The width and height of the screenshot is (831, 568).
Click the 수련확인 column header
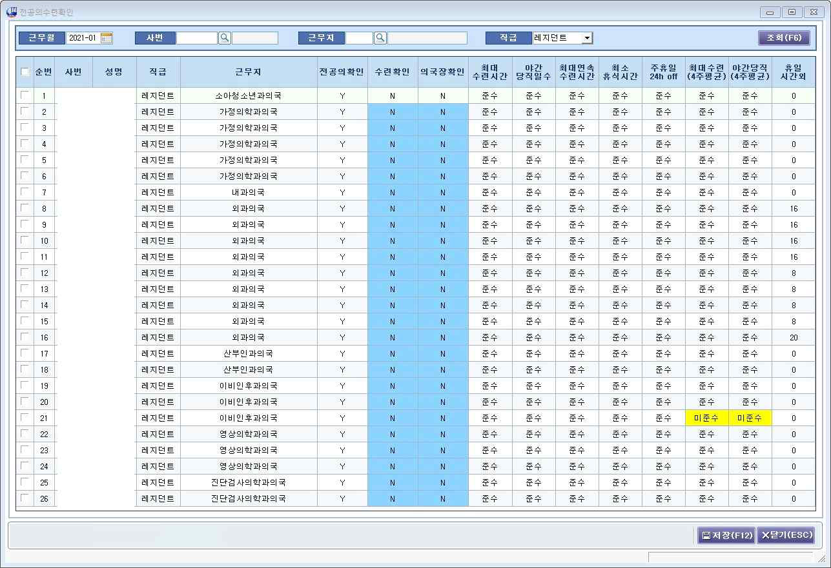393,72
